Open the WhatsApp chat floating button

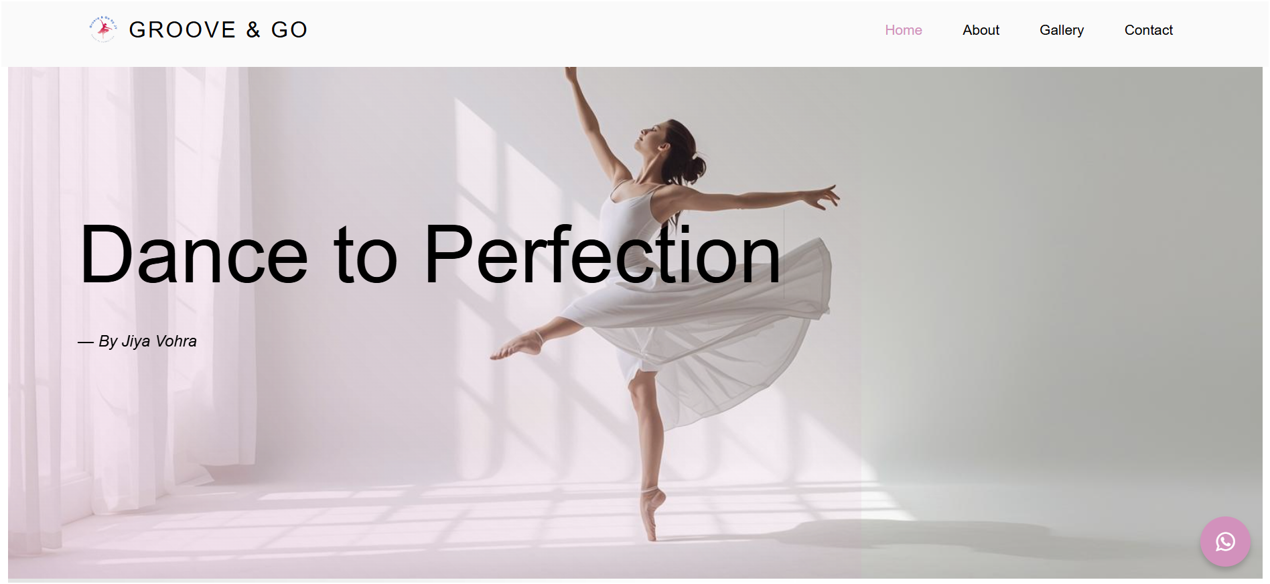pos(1225,541)
